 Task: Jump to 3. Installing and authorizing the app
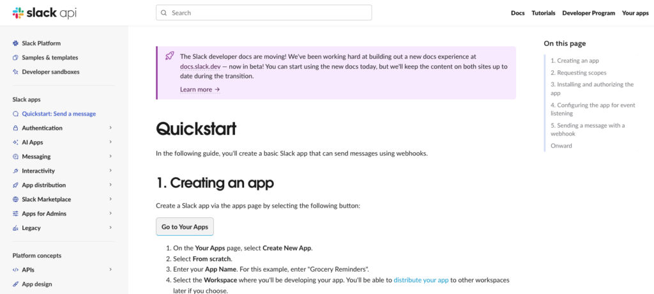[592, 89]
